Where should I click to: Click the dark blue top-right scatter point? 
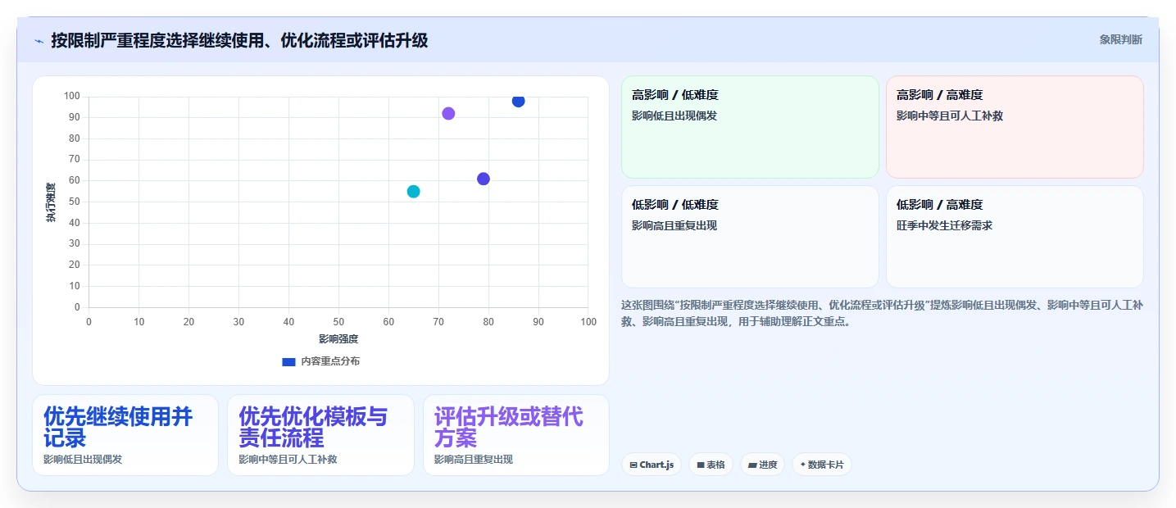(518, 101)
